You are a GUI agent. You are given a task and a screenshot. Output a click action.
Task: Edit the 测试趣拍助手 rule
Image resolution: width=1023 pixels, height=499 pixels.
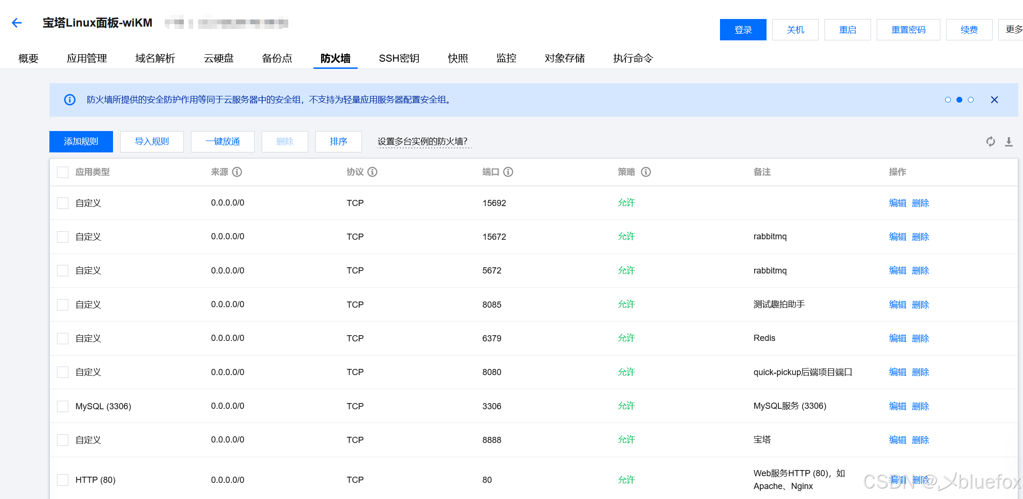tap(898, 305)
